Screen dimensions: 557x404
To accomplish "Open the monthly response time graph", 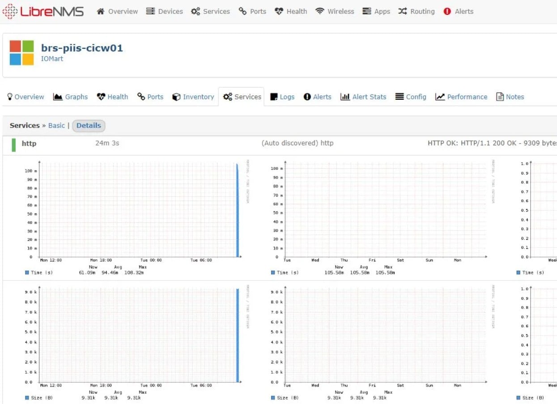I will (536, 218).
